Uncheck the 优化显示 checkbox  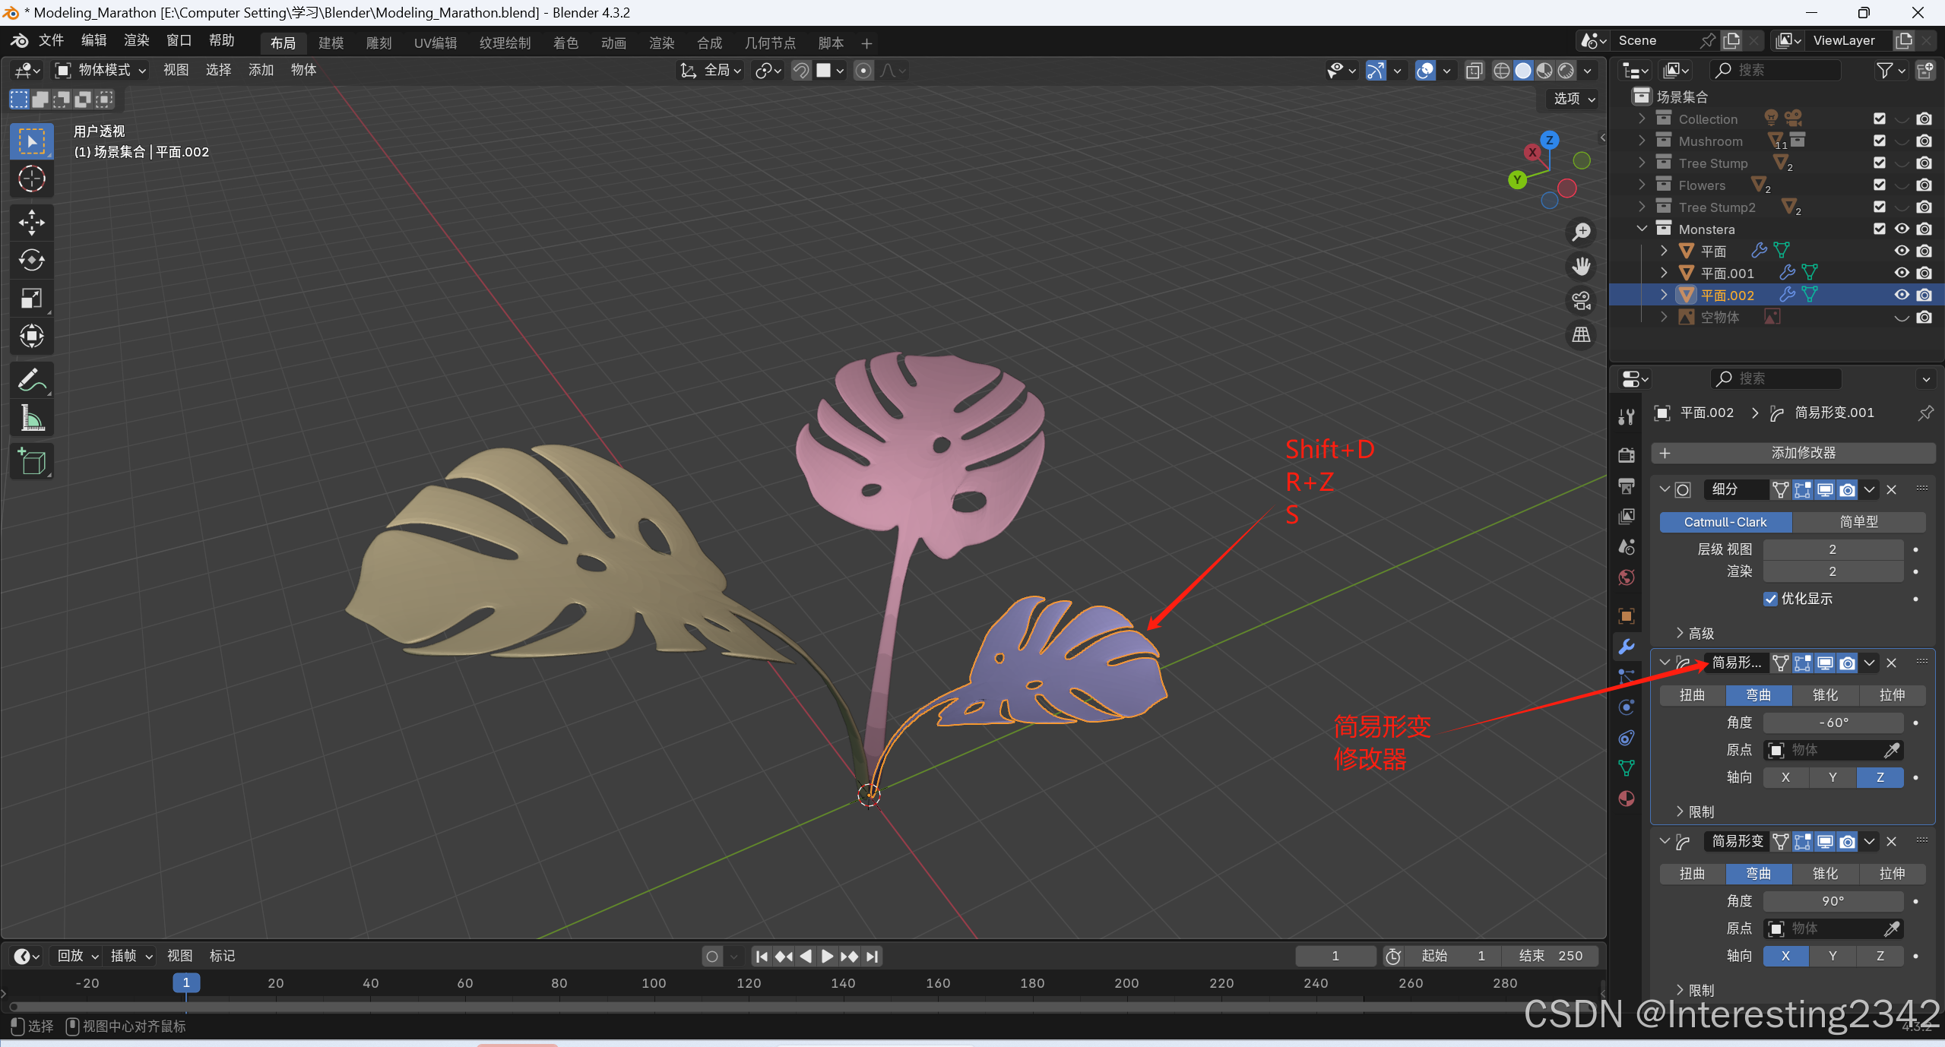[1771, 599]
